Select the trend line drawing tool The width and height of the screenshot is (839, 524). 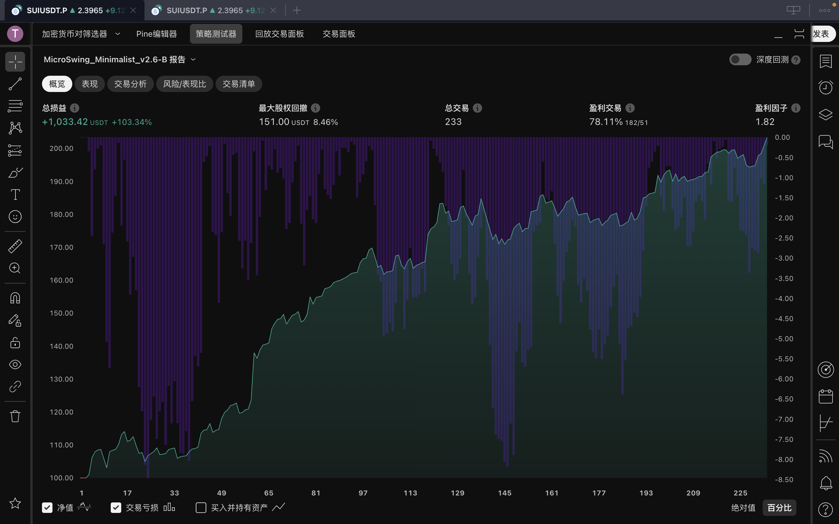[15, 84]
